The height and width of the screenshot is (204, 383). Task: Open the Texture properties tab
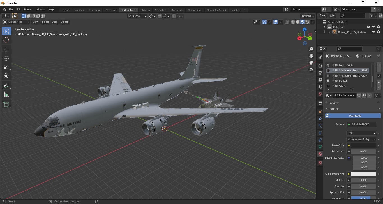pos(320,163)
